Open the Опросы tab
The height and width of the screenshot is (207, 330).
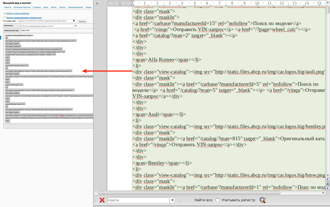point(62,7)
